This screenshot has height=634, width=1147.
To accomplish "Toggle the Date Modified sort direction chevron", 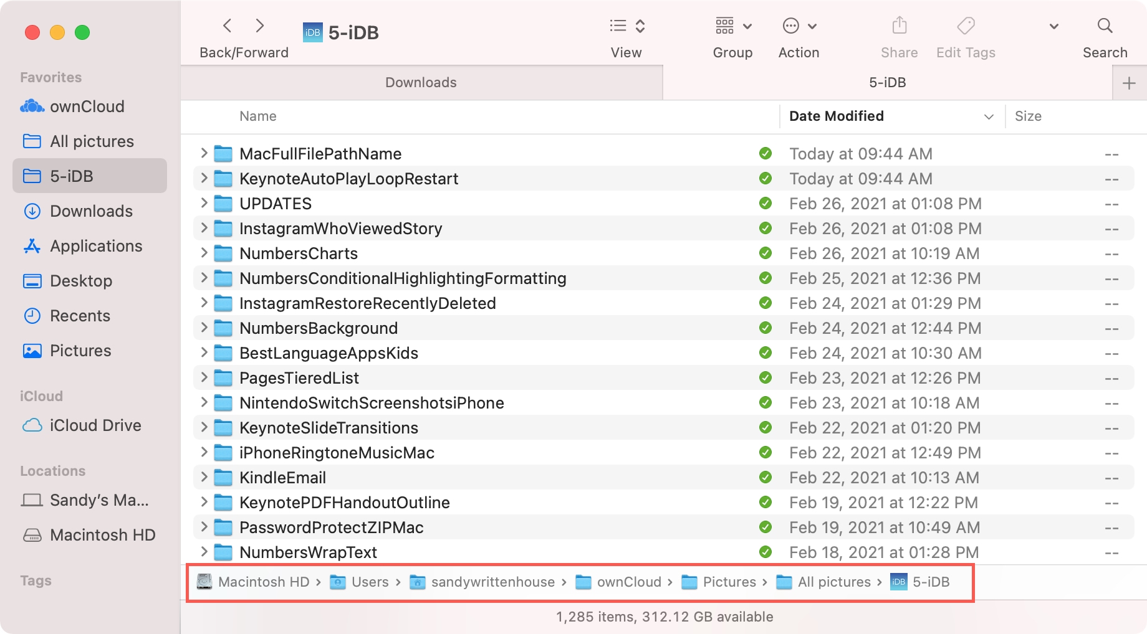I will pyautogui.click(x=989, y=116).
